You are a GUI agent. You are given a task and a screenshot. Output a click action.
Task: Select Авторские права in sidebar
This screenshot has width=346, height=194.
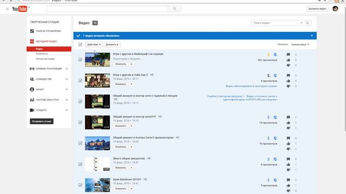(x=45, y=59)
